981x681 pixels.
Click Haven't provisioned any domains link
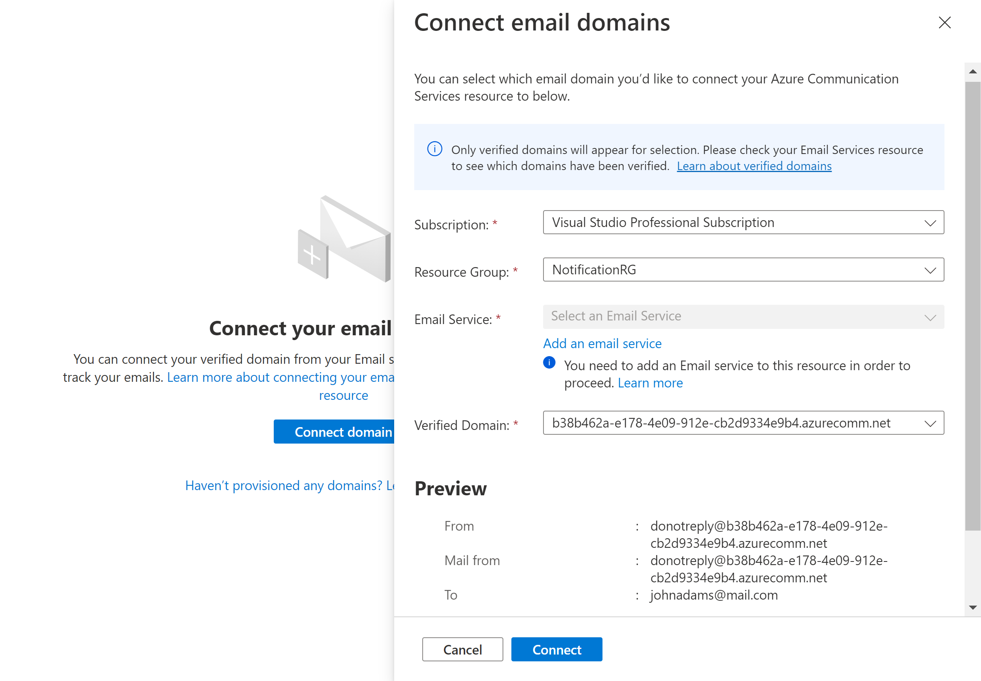click(x=285, y=485)
